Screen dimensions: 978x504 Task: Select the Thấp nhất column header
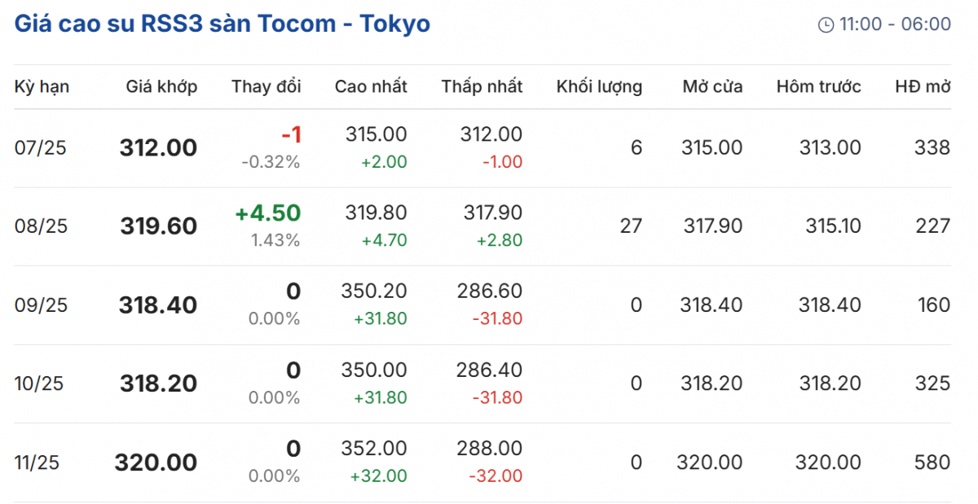pos(482,86)
